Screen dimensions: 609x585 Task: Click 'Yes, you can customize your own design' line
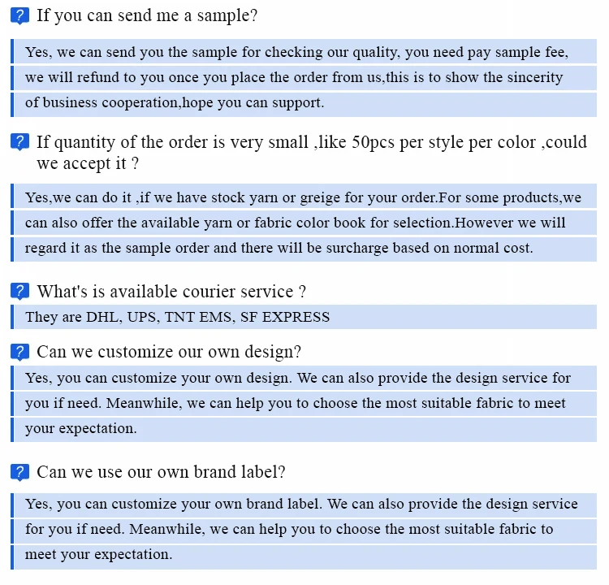[x=298, y=378]
